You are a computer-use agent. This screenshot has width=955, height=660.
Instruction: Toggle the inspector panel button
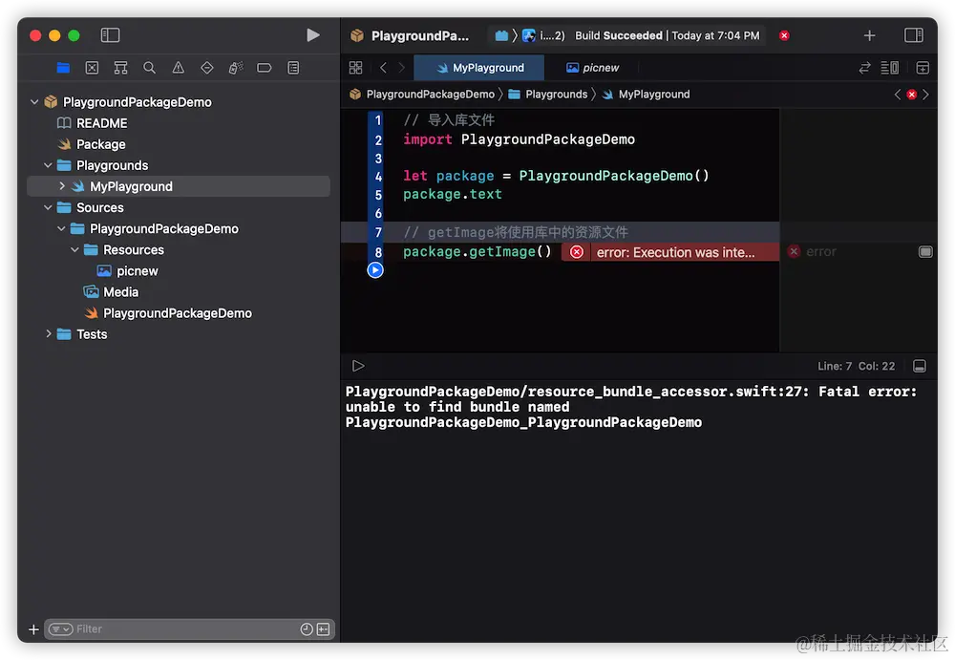(914, 35)
